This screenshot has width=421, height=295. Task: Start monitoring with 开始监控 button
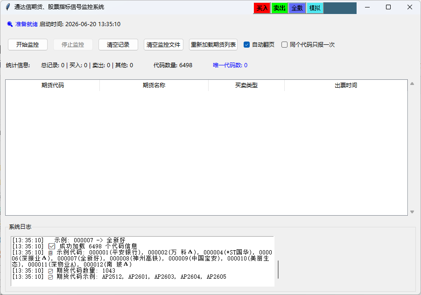[x=28, y=44]
